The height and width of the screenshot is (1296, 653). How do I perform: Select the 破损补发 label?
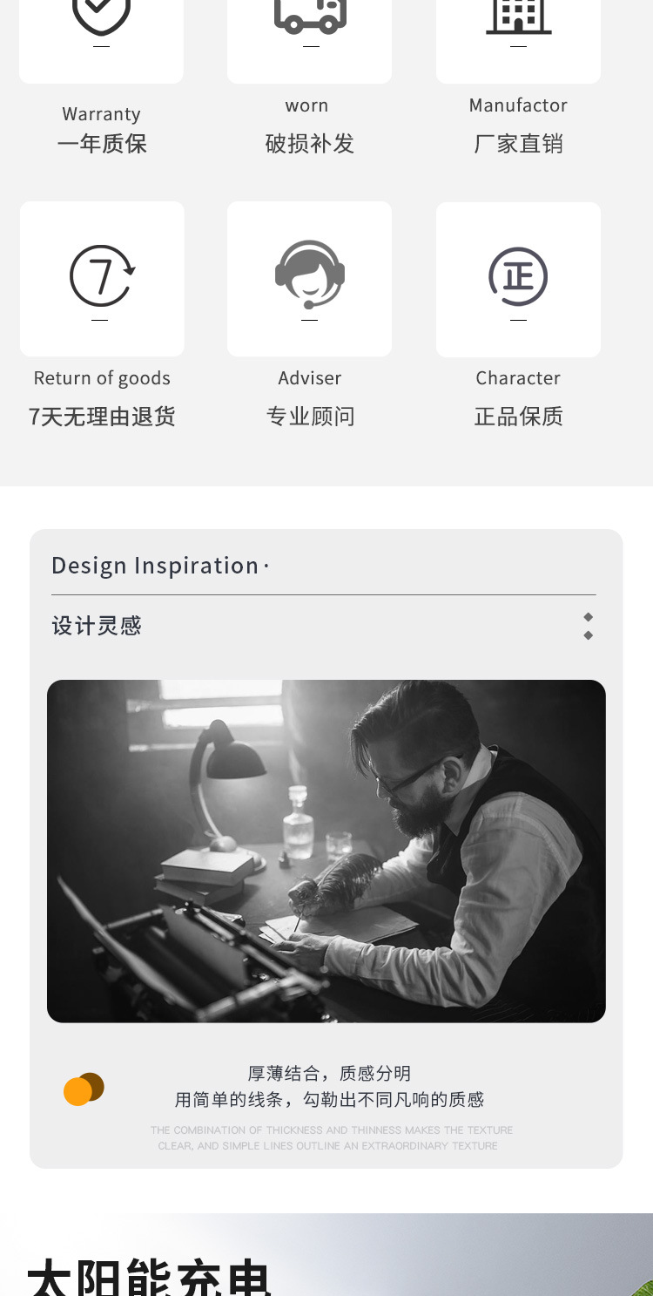tap(310, 144)
